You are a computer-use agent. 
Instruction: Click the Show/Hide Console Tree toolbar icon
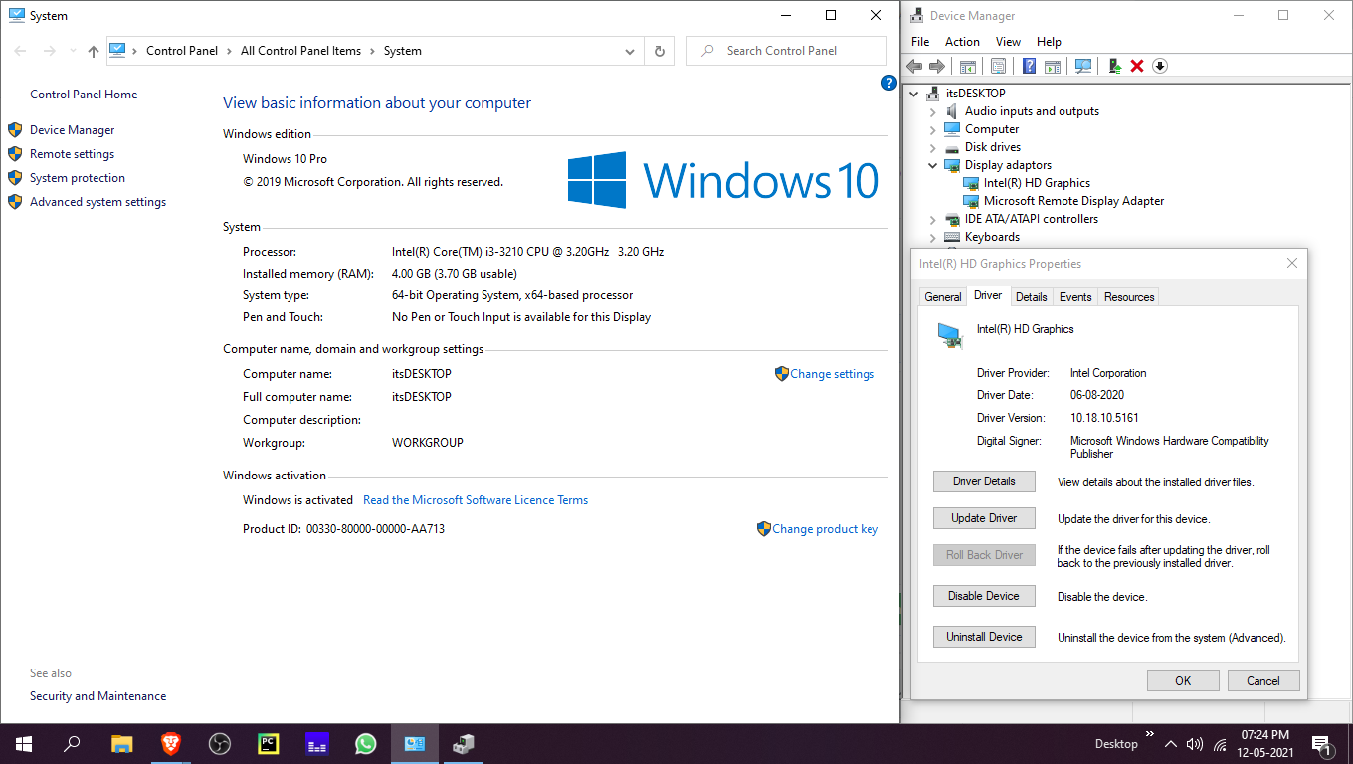coord(967,66)
